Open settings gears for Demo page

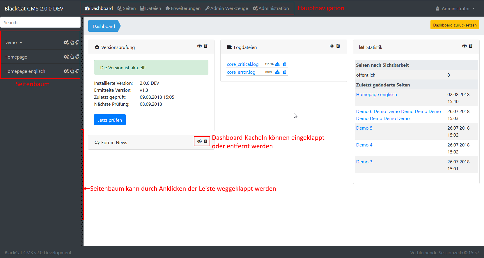click(66, 43)
